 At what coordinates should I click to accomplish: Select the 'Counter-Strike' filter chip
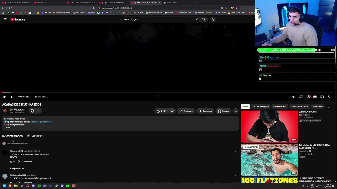pyautogui.click(x=280, y=107)
